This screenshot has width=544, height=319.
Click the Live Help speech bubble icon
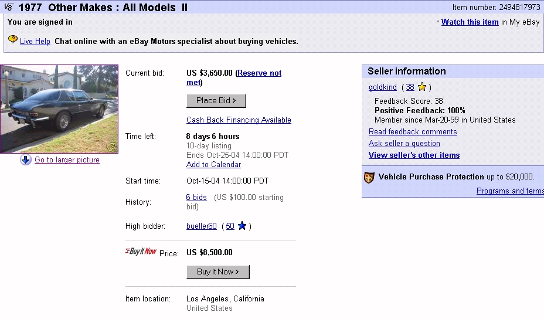coord(12,40)
